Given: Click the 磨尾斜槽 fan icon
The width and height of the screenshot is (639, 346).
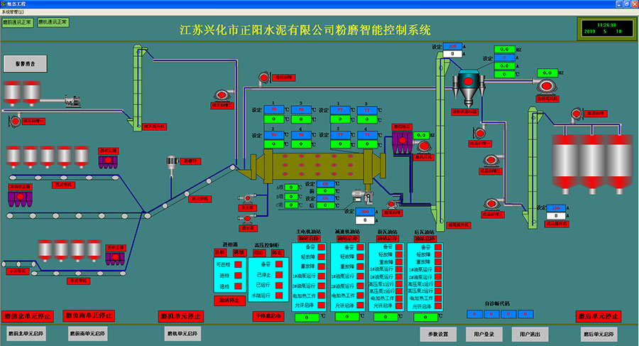Looking at the screenshot, I should coord(392,204).
